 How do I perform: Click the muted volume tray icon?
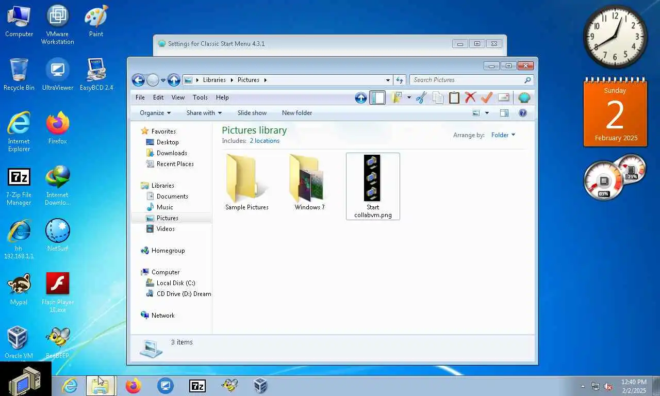click(x=608, y=386)
